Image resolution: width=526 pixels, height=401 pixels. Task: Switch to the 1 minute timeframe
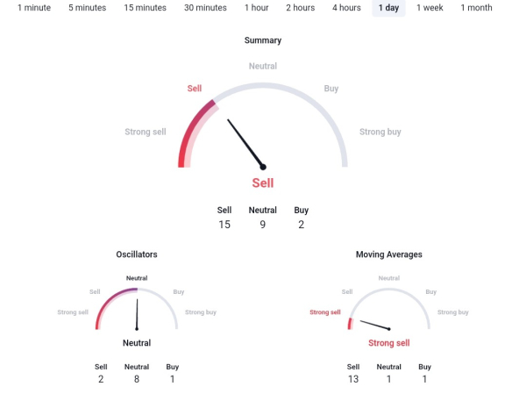point(34,8)
